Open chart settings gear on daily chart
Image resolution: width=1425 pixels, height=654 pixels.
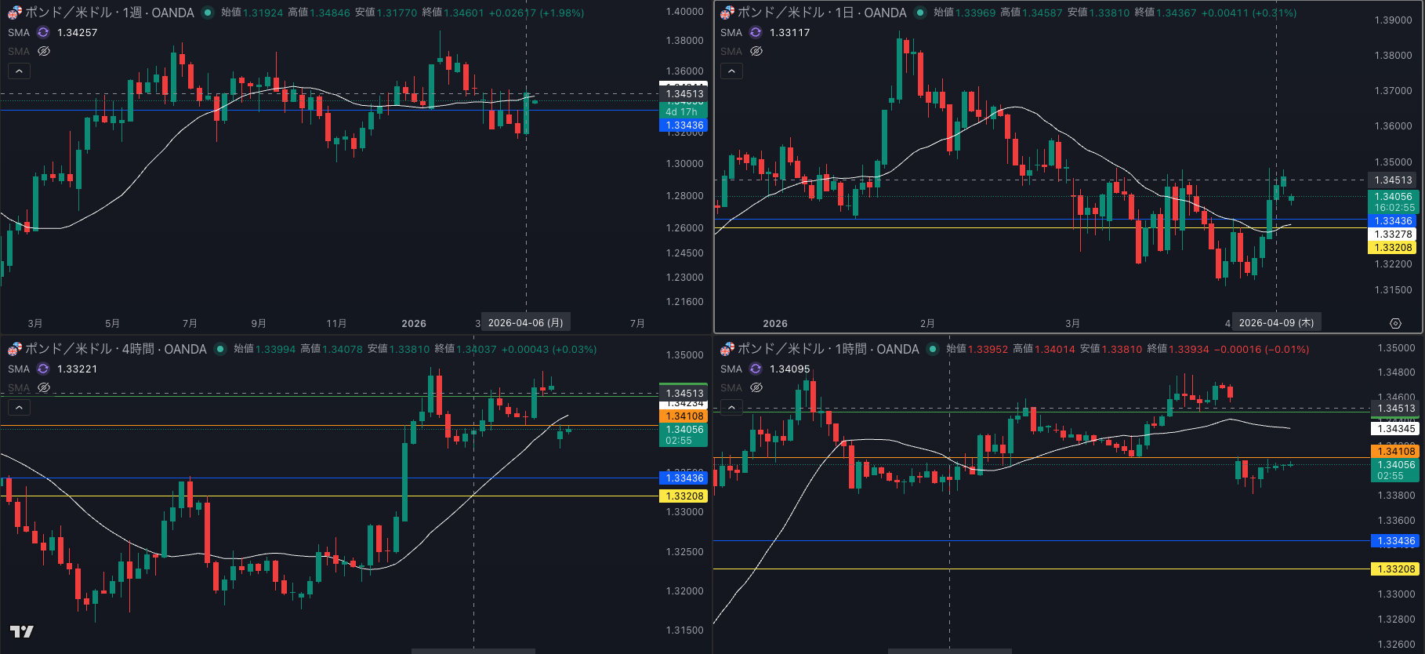click(x=1395, y=323)
